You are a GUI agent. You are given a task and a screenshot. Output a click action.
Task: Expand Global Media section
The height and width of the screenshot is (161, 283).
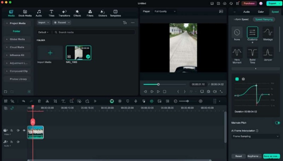[x=7, y=39]
